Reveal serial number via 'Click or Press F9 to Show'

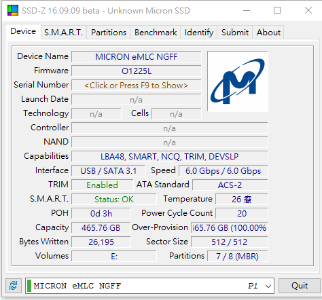137,86
